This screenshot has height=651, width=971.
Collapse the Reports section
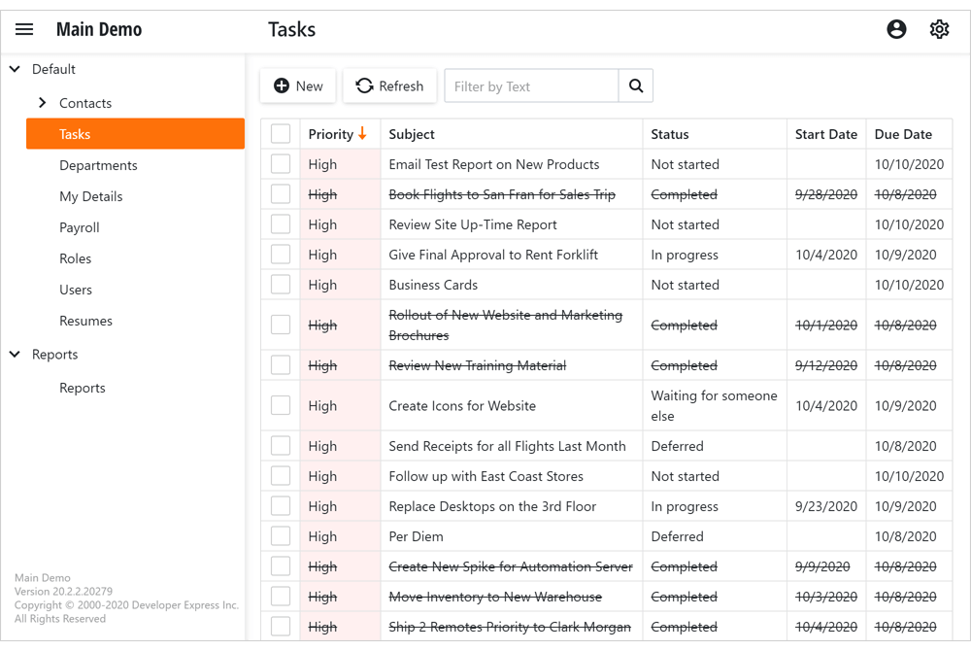14,354
